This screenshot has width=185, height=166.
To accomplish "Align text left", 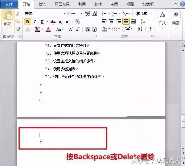I will point(104,21).
